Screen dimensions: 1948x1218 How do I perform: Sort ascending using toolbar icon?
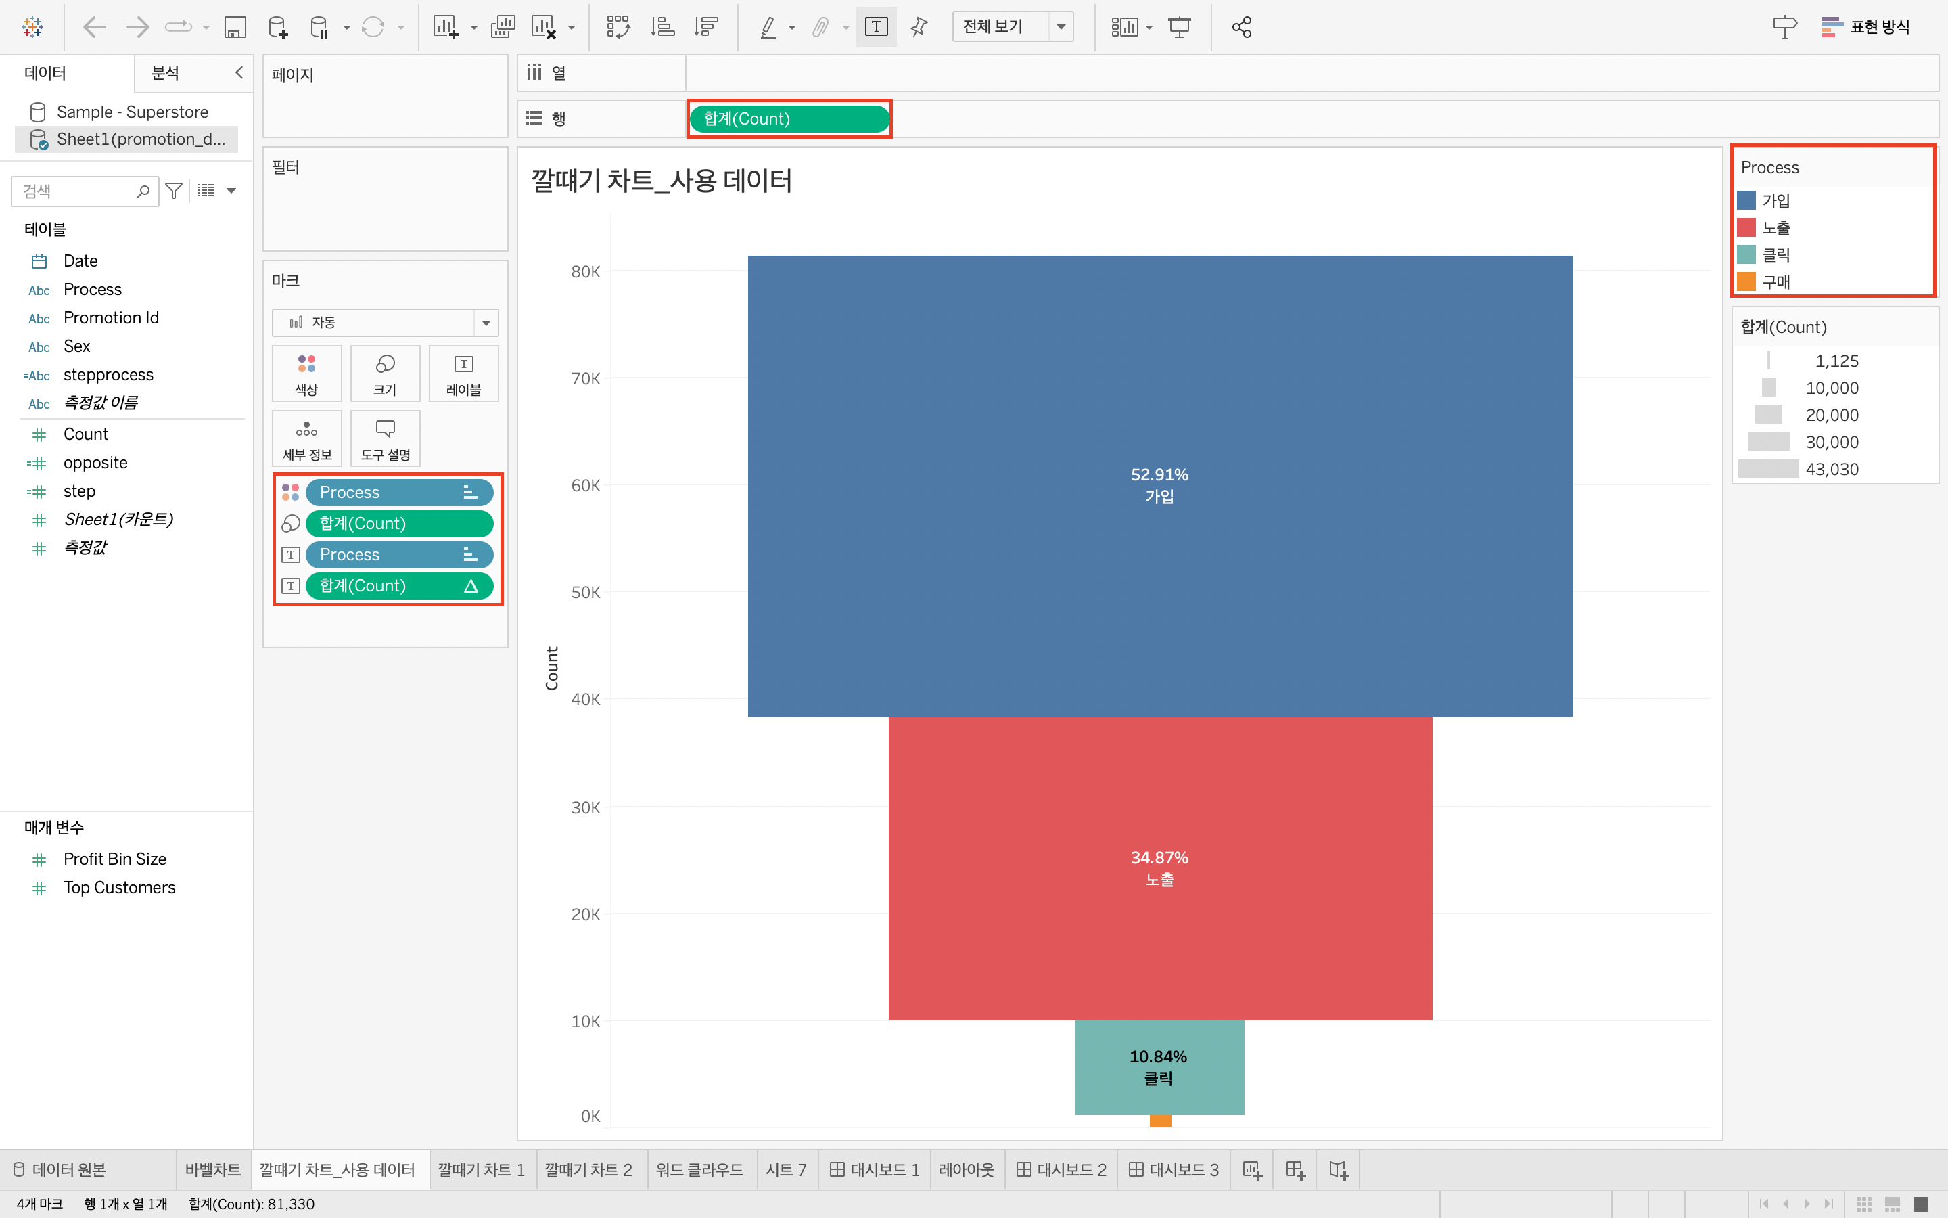662,27
